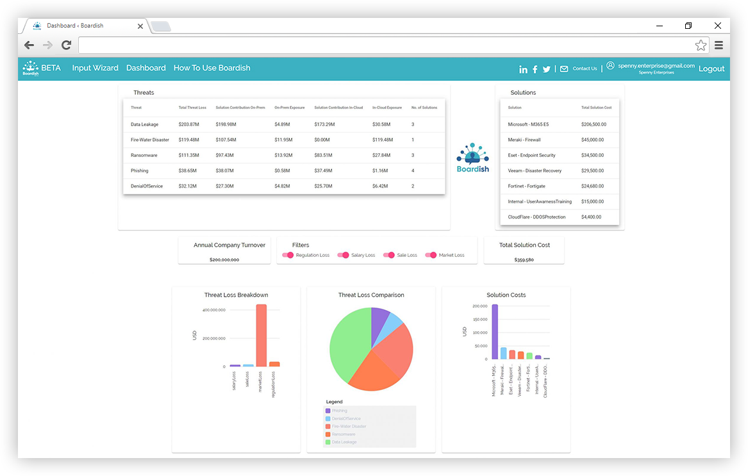Viewport: 748px width, 476px height.
Task: Select the Fire-Water Disaster threat row
Action: tap(284, 140)
